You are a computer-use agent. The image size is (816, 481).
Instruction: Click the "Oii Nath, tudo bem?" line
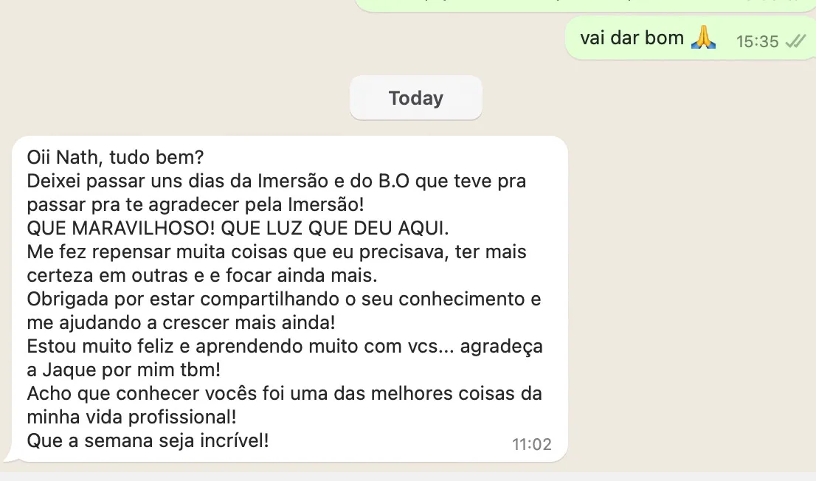pos(116,157)
